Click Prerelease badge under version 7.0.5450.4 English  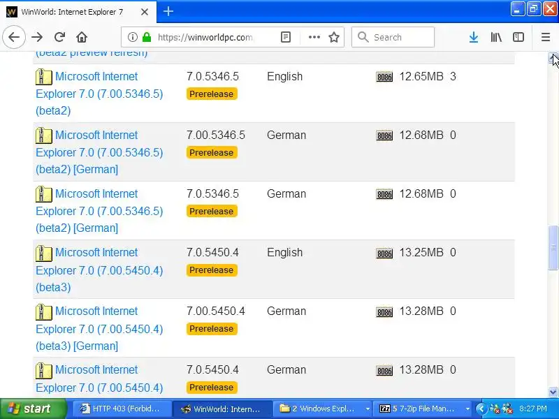212,270
